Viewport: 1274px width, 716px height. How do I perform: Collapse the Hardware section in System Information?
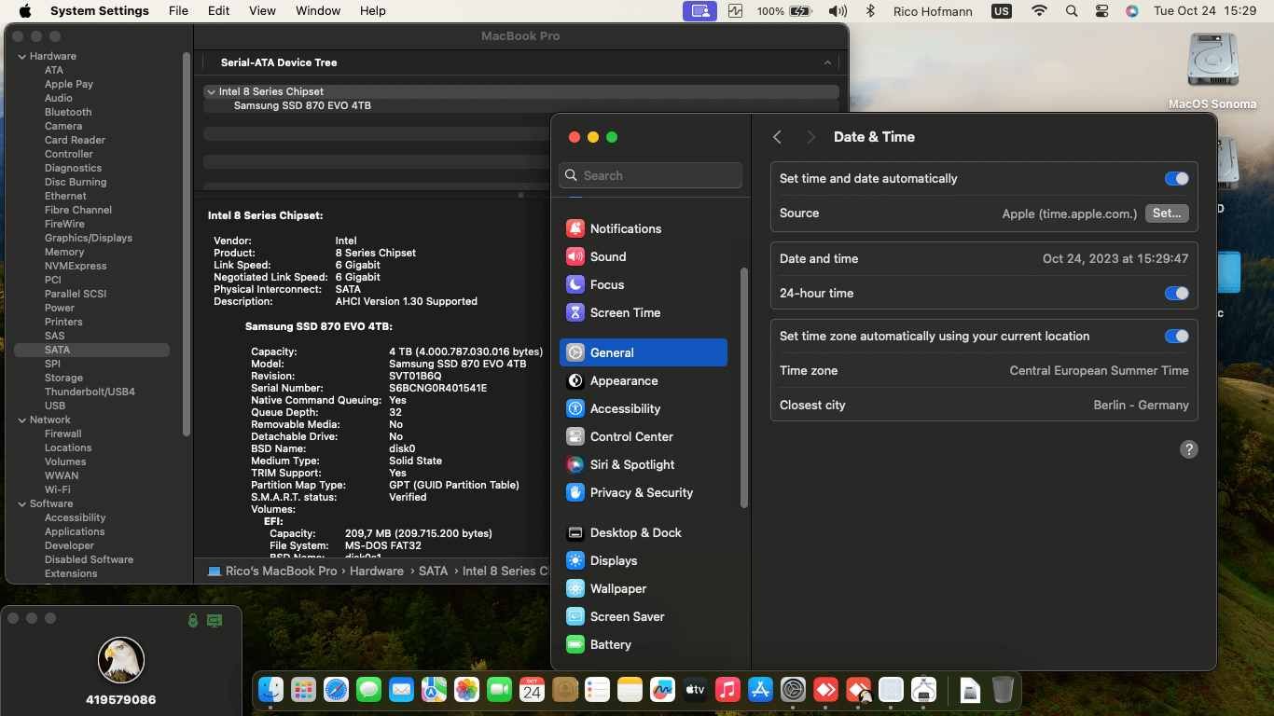click(x=22, y=56)
